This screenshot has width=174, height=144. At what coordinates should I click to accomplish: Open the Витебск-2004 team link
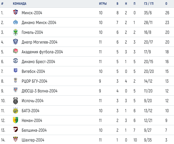[33, 71]
